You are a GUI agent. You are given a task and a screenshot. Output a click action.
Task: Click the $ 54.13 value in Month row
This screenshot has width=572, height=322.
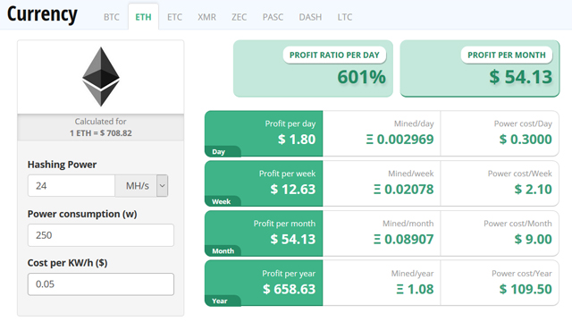point(292,240)
